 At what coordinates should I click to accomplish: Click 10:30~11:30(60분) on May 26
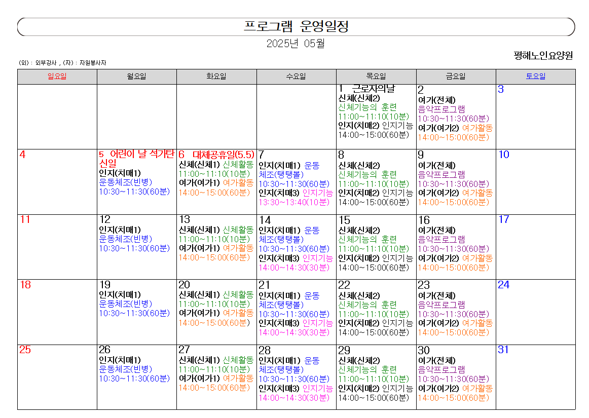coord(134,378)
